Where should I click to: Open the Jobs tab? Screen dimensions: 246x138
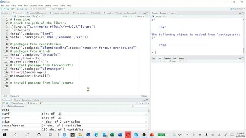coord(173,13)
